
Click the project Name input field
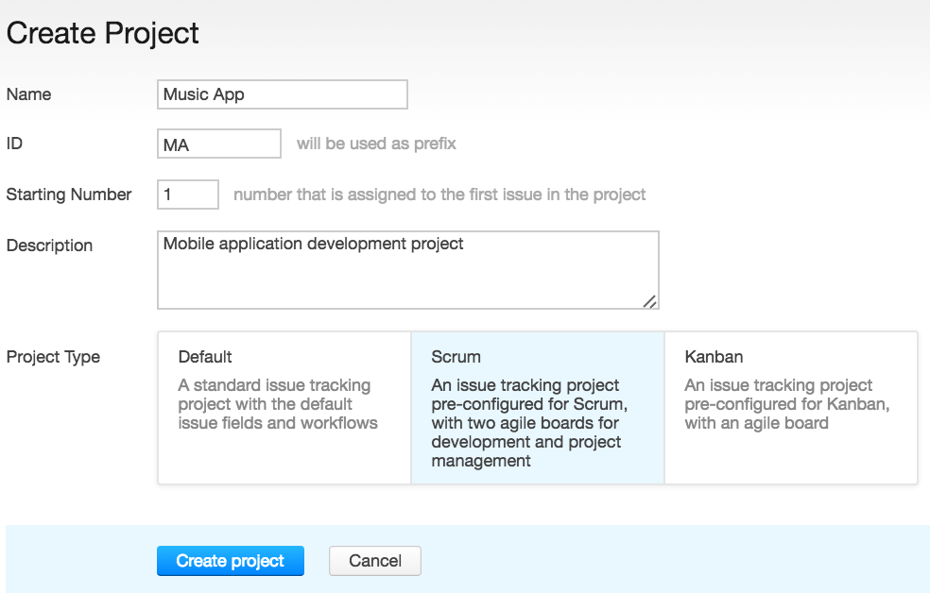pyautogui.click(x=282, y=94)
